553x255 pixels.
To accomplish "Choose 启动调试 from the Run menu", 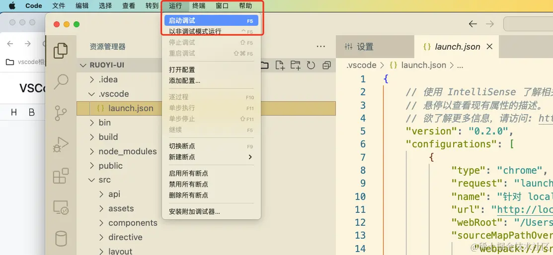I will 211,21.
